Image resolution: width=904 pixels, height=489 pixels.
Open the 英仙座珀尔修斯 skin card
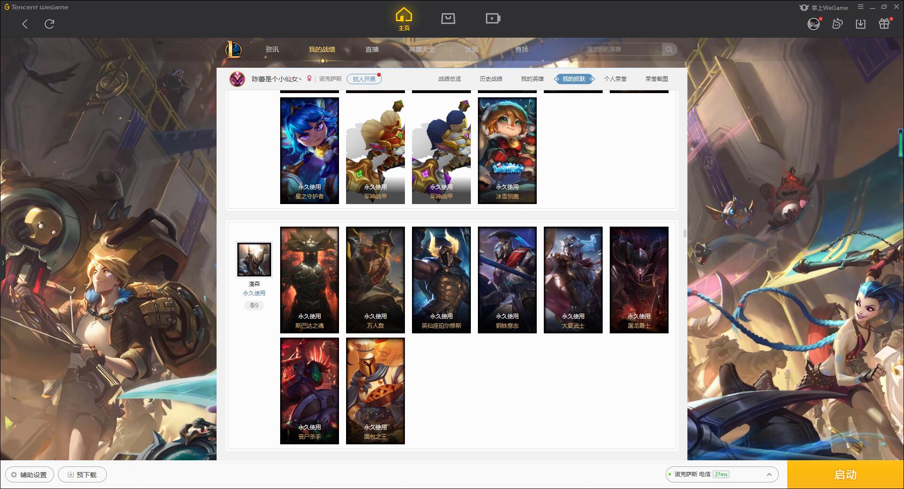[441, 280]
